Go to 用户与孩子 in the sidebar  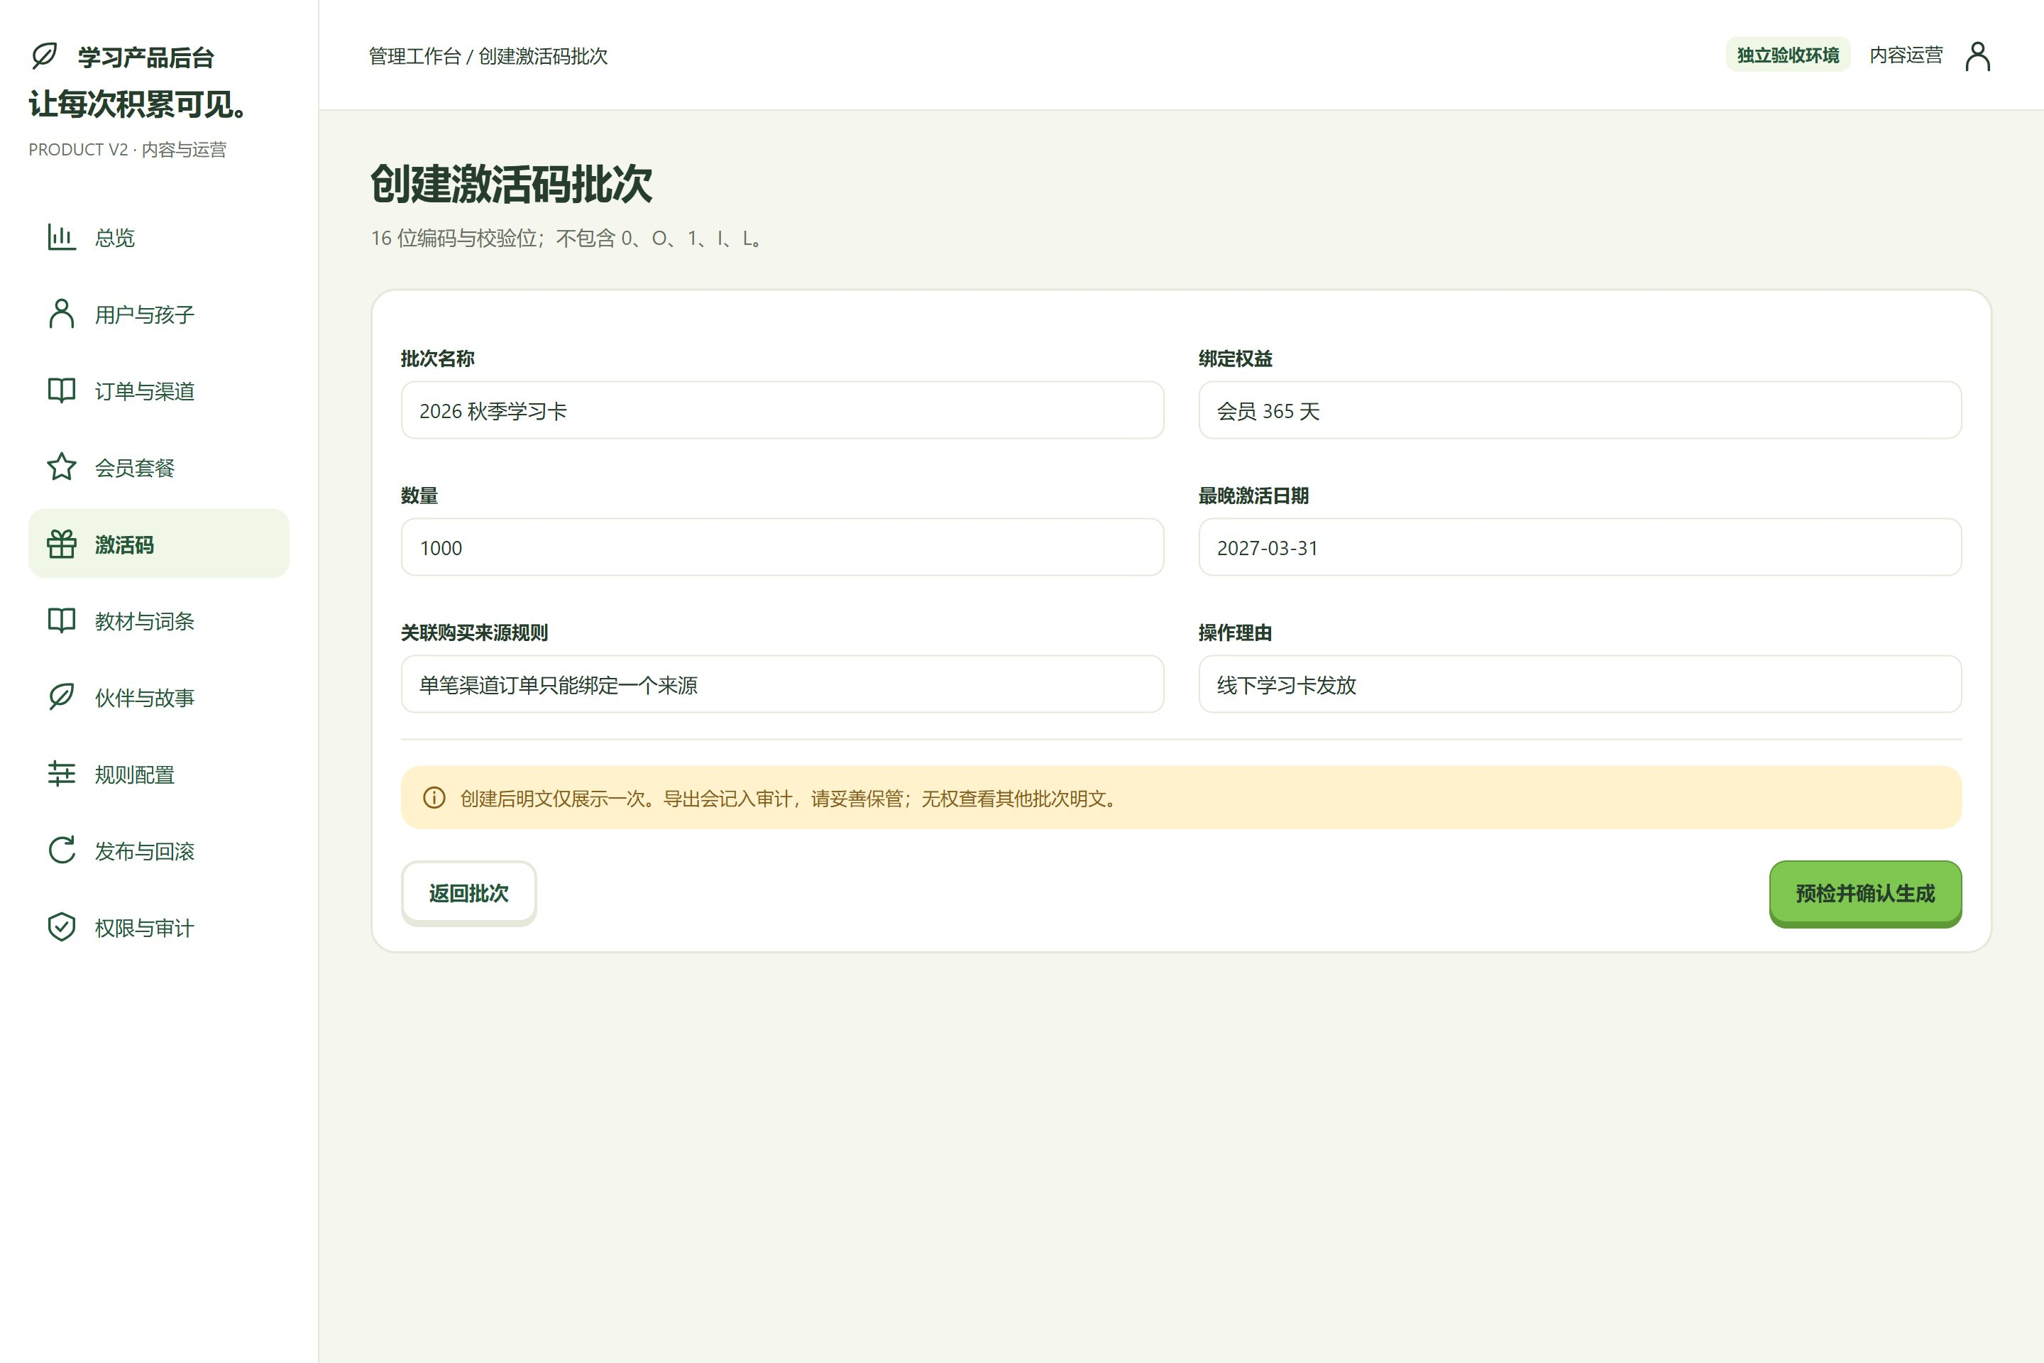(159, 314)
